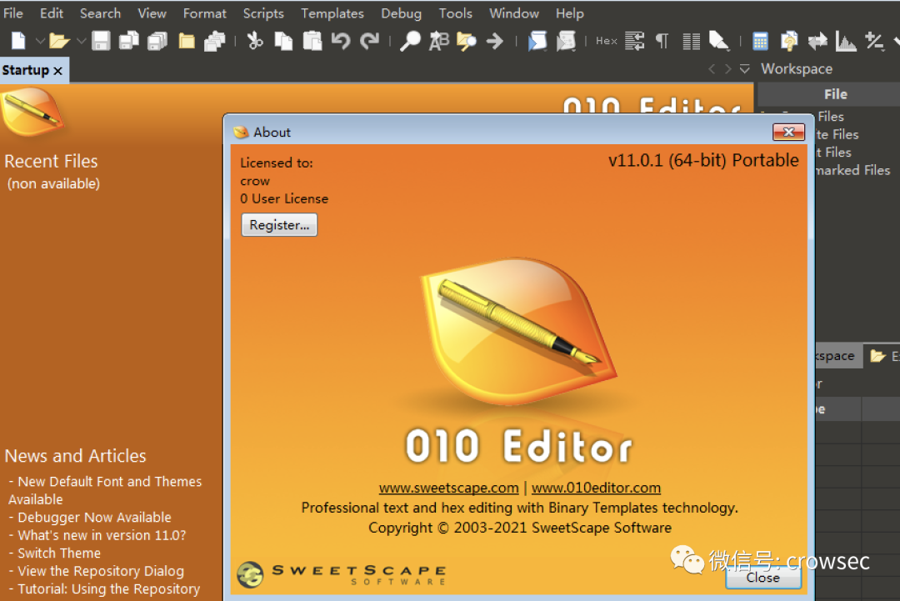Click the Save As icon

128,41
